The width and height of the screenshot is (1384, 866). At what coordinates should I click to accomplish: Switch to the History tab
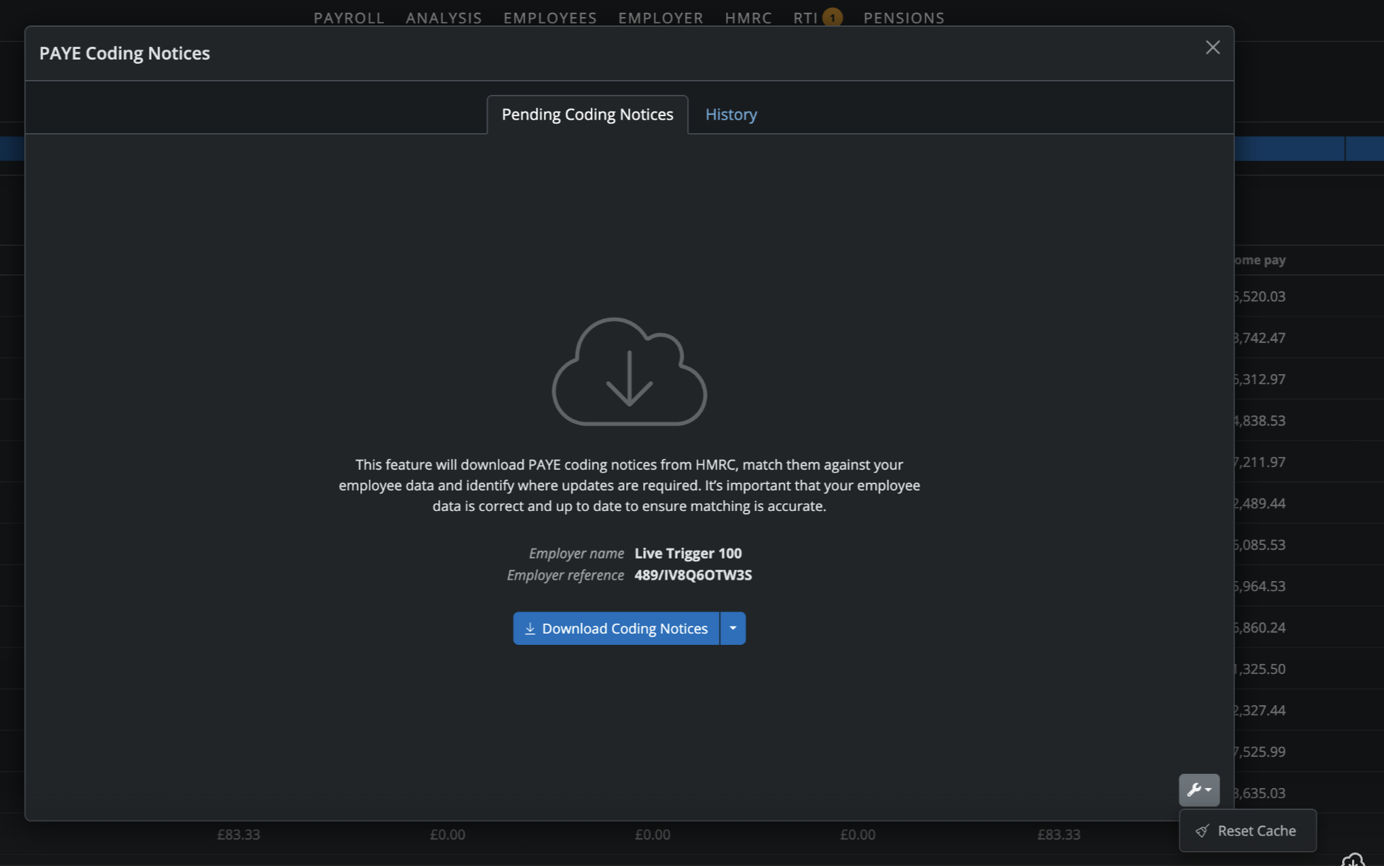[731, 114]
